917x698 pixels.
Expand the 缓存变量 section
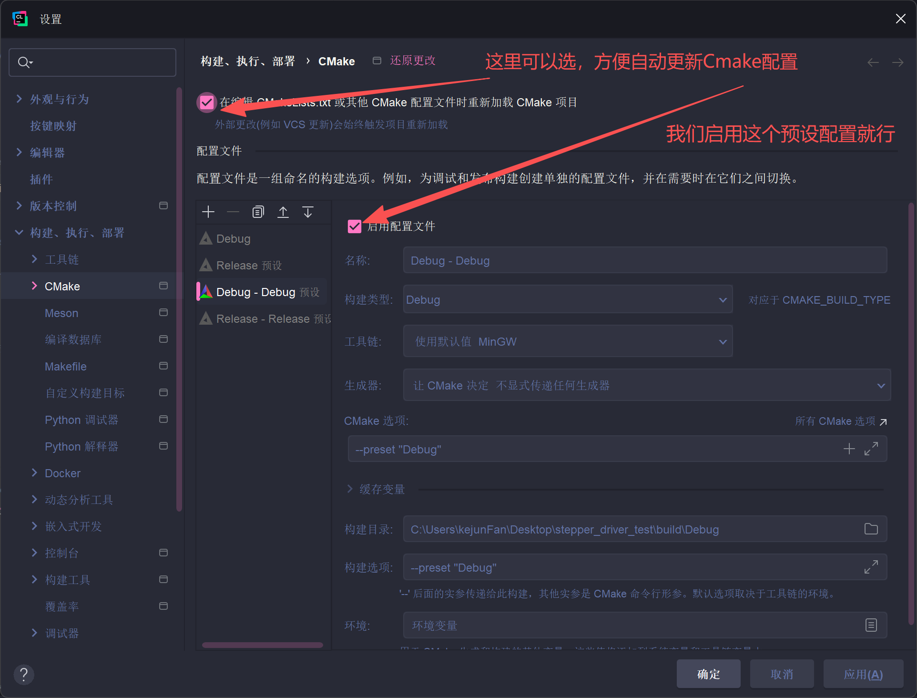click(350, 489)
